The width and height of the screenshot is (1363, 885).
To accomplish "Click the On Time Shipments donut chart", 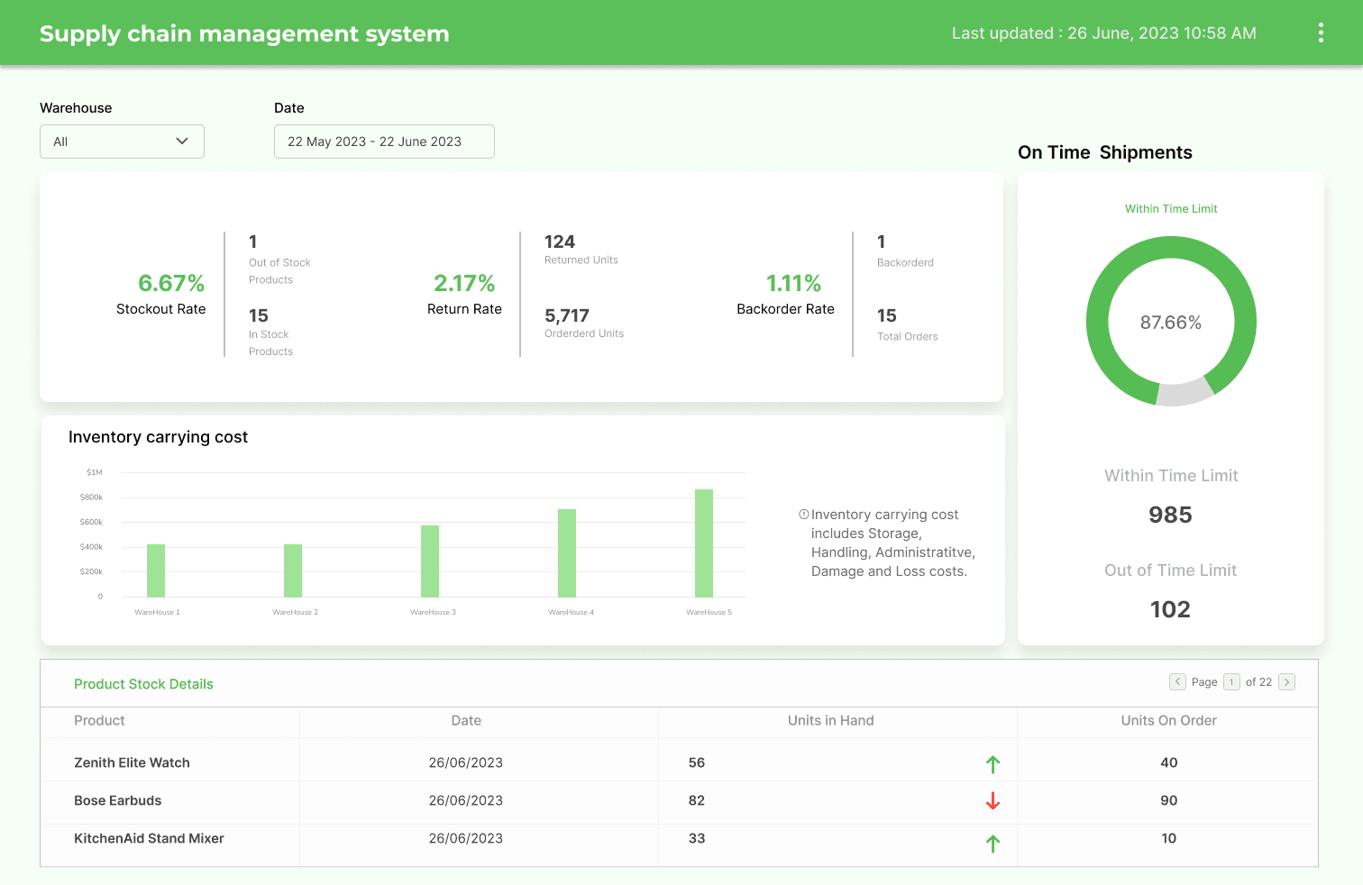I will 1171,322.
